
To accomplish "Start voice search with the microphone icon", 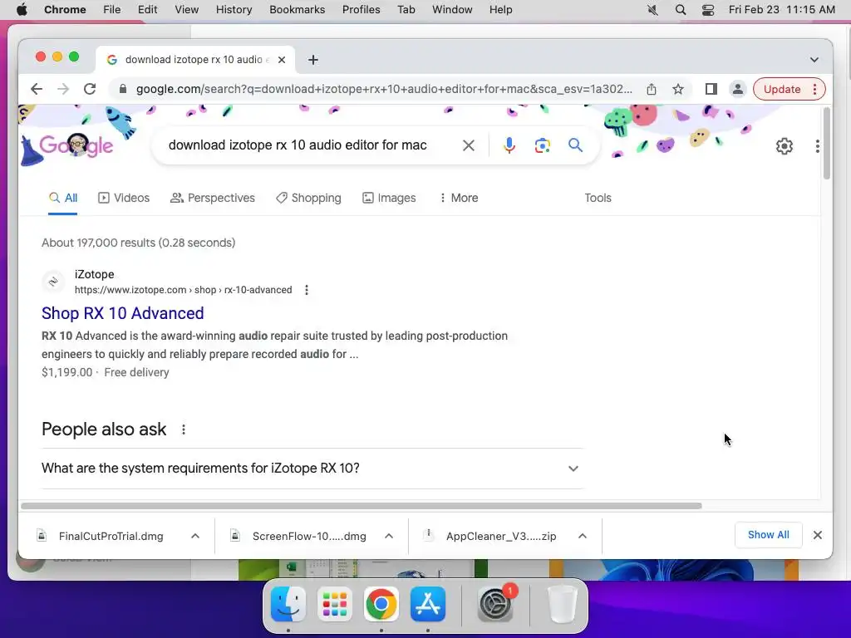I will coord(509,145).
